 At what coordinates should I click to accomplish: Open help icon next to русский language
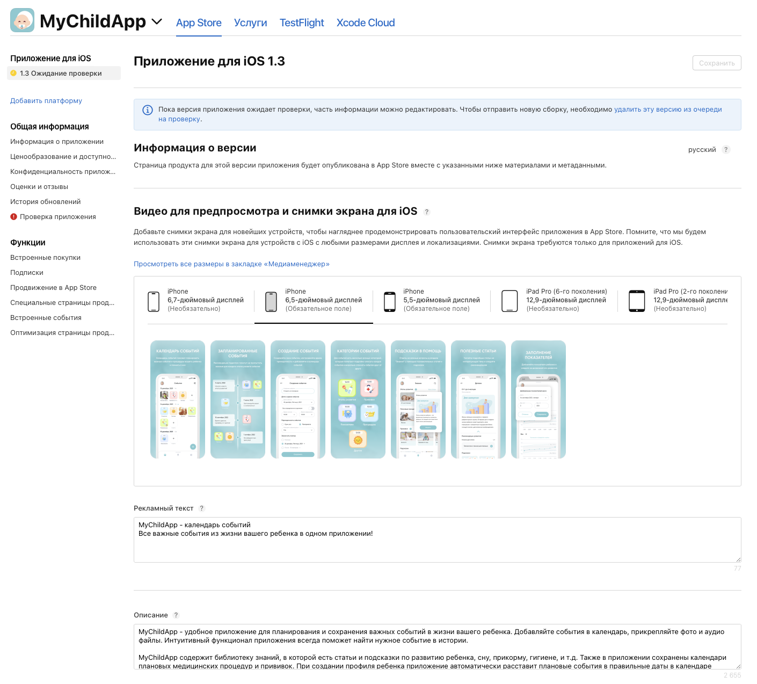click(726, 150)
